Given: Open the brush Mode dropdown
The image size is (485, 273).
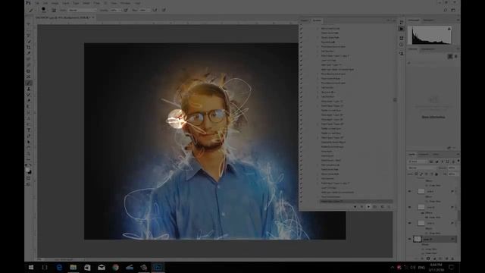Looking at the screenshot, I should tap(83, 10).
